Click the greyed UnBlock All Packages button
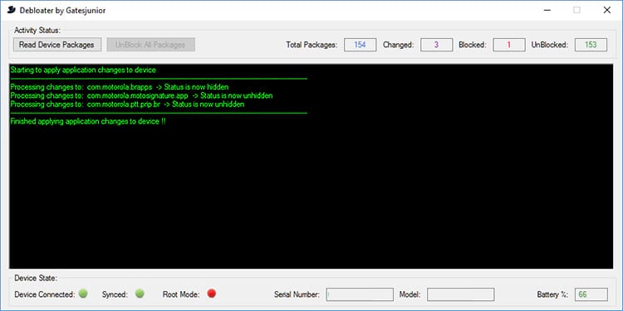 pyautogui.click(x=150, y=45)
